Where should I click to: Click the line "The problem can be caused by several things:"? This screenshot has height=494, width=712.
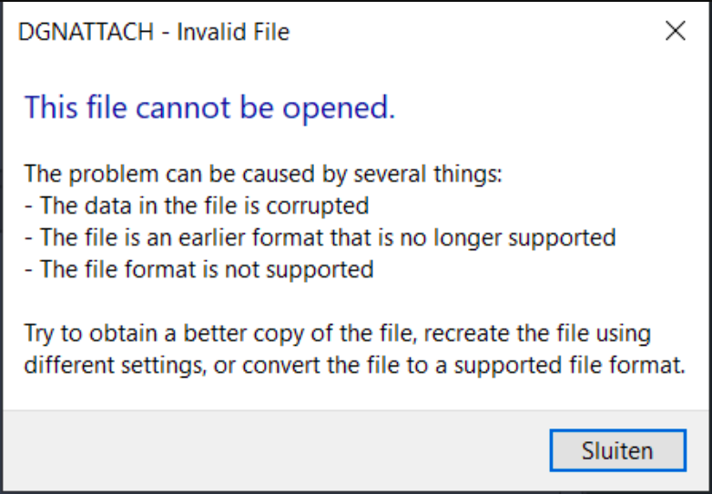click(x=262, y=173)
